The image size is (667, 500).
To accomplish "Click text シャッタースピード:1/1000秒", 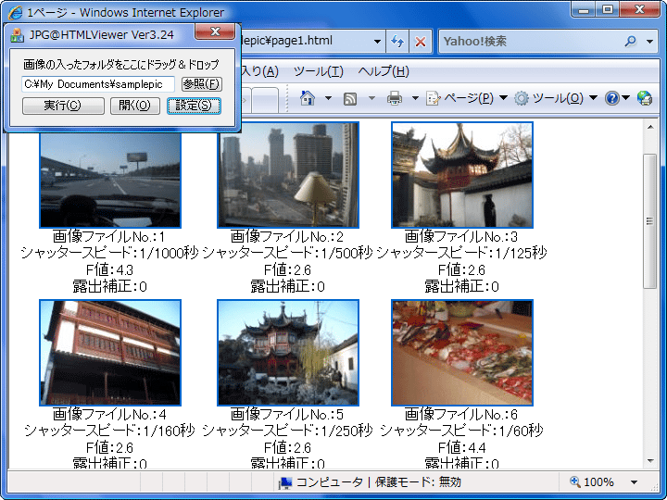I will (x=109, y=253).
